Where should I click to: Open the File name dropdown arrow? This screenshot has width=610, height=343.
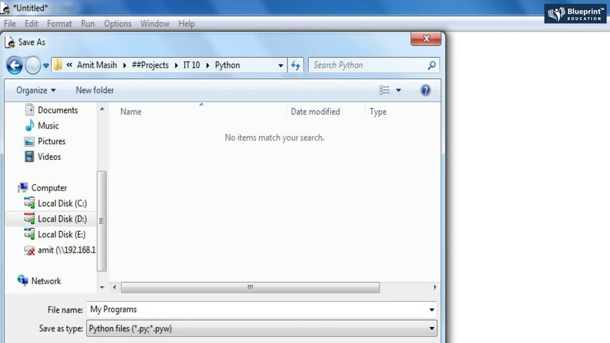pyautogui.click(x=432, y=310)
